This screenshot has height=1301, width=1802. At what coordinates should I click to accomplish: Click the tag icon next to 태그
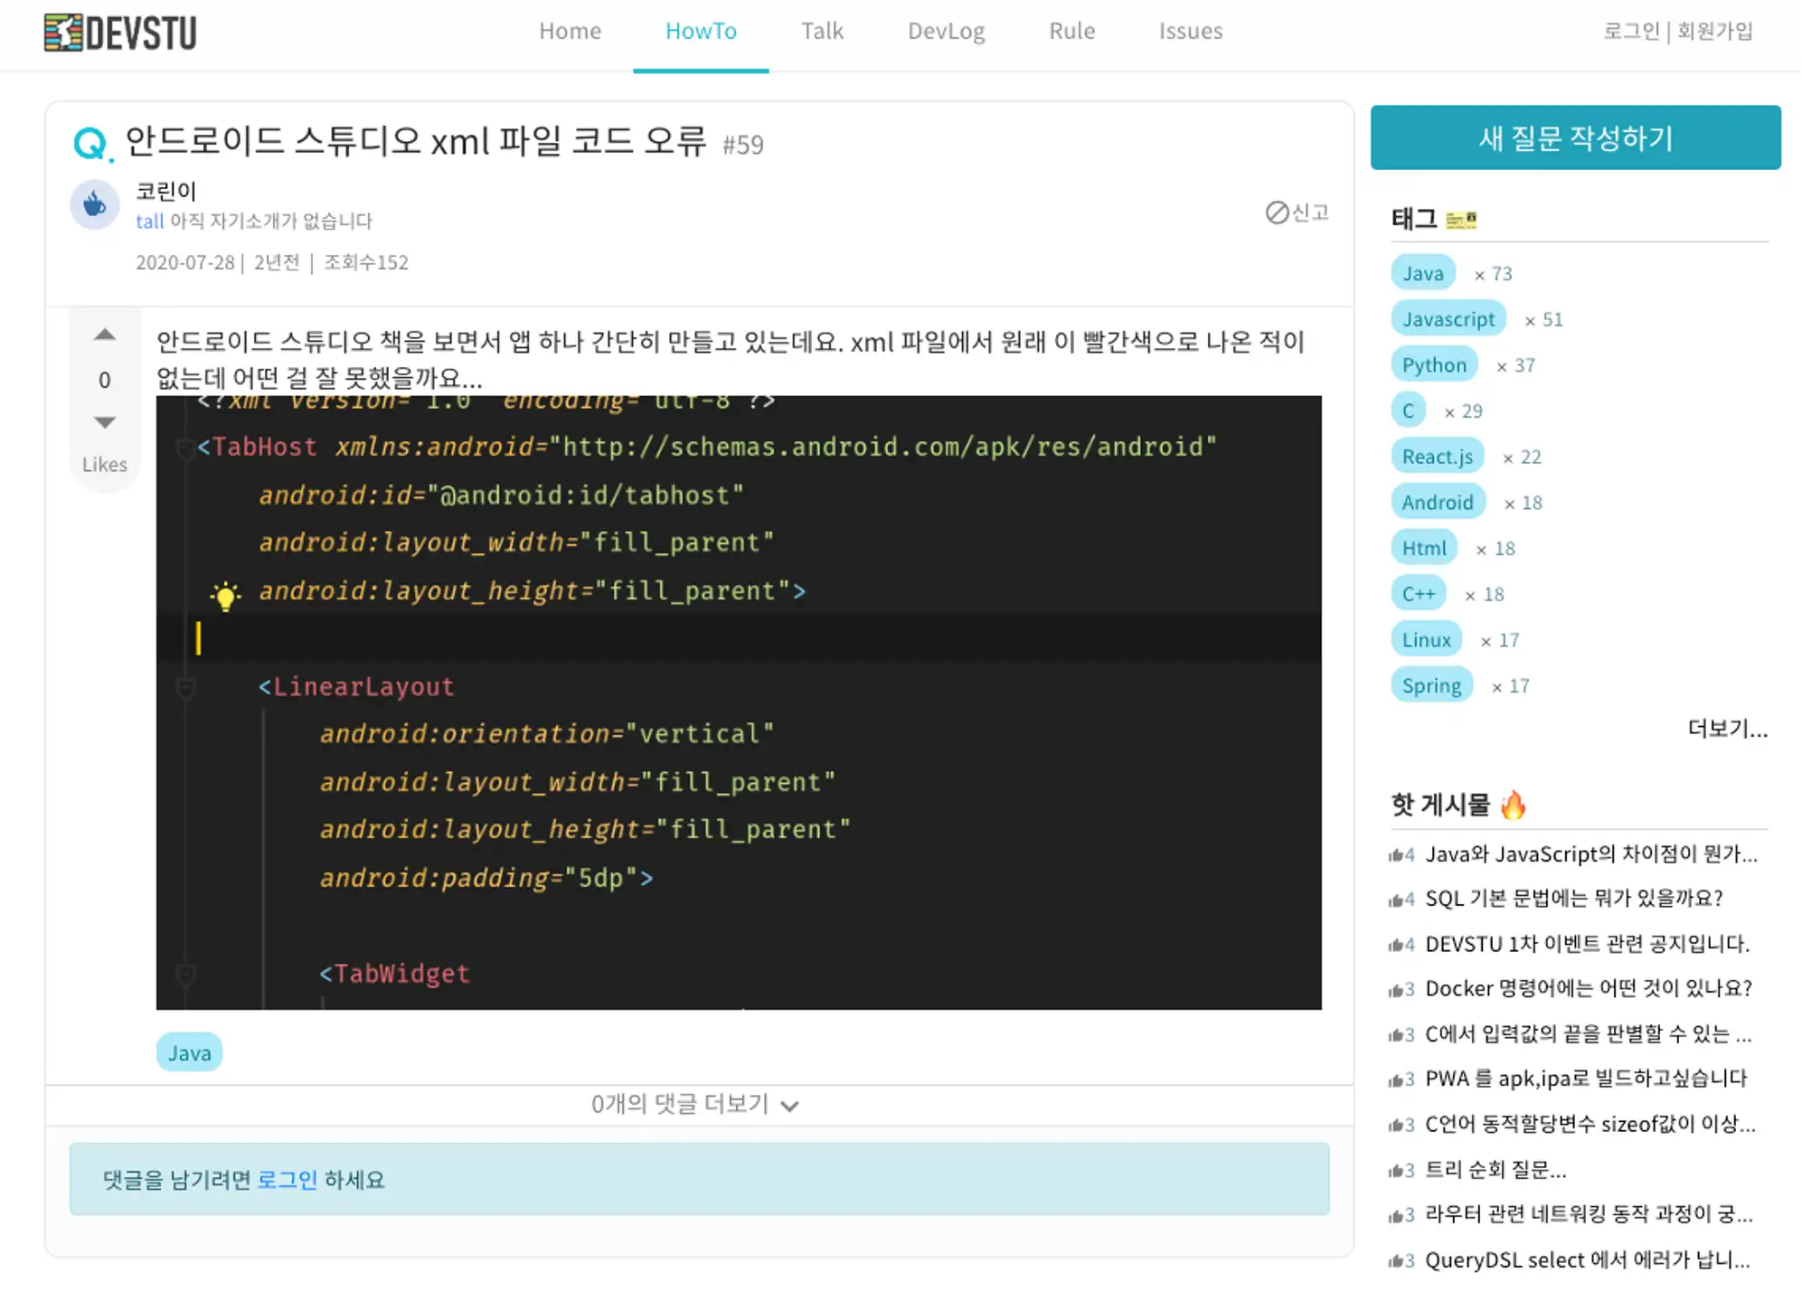1460,220
